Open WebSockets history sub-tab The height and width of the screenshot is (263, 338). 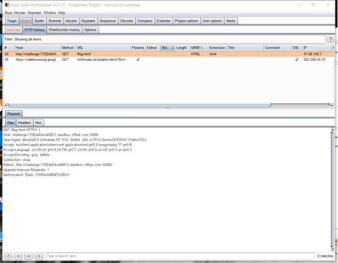(x=64, y=29)
